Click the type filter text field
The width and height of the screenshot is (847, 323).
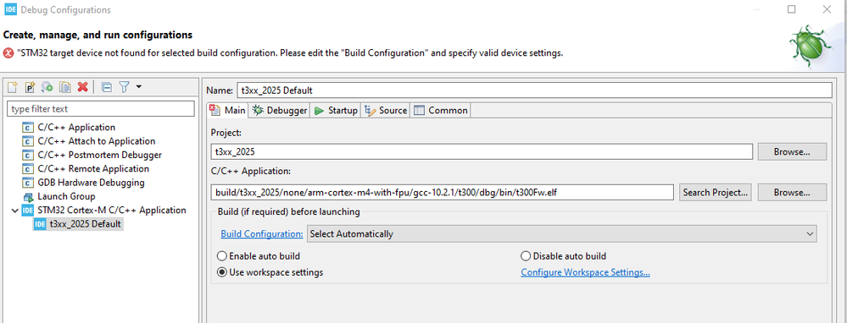(x=101, y=109)
